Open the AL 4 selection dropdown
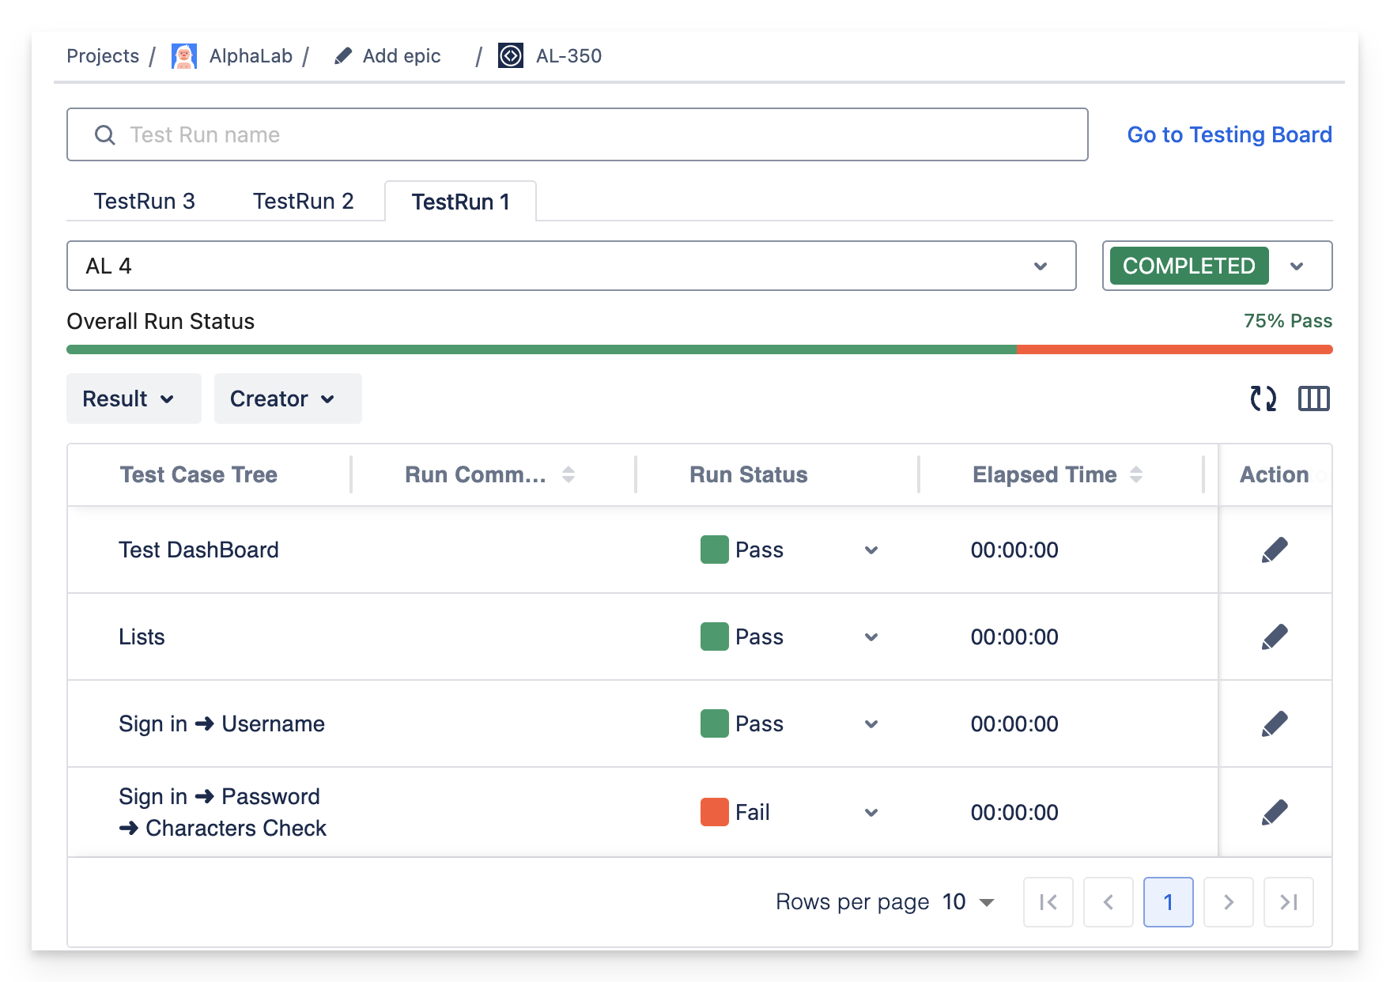Screen dimensions: 1390x982 point(1040,266)
